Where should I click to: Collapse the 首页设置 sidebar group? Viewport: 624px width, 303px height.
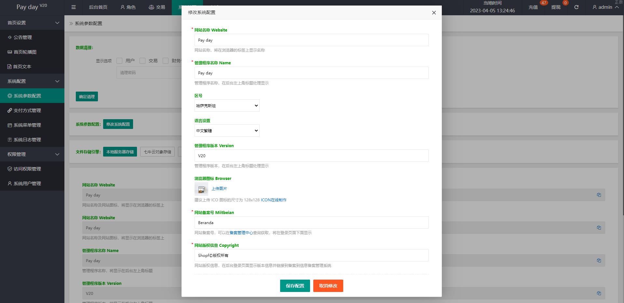[32, 23]
